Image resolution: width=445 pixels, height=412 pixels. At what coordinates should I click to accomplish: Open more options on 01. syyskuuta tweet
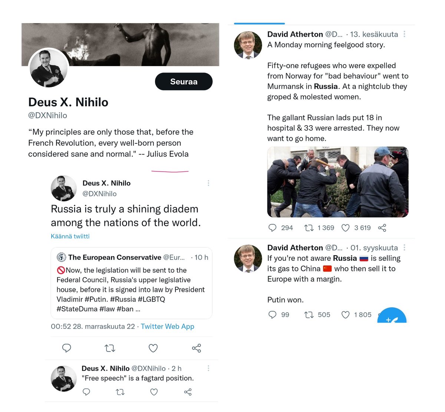[x=404, y=247]
